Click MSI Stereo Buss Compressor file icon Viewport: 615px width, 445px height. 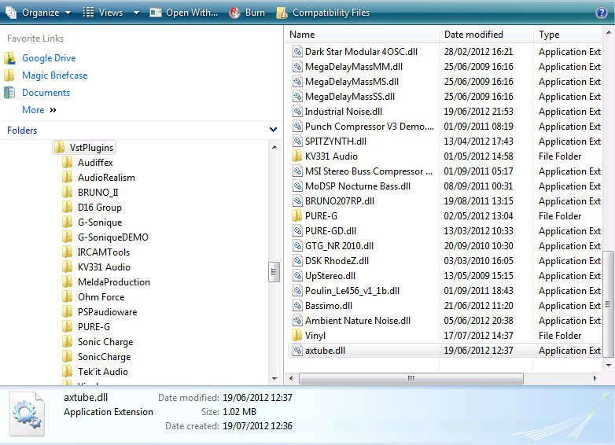pyautogui.click(x=298, y=171)
